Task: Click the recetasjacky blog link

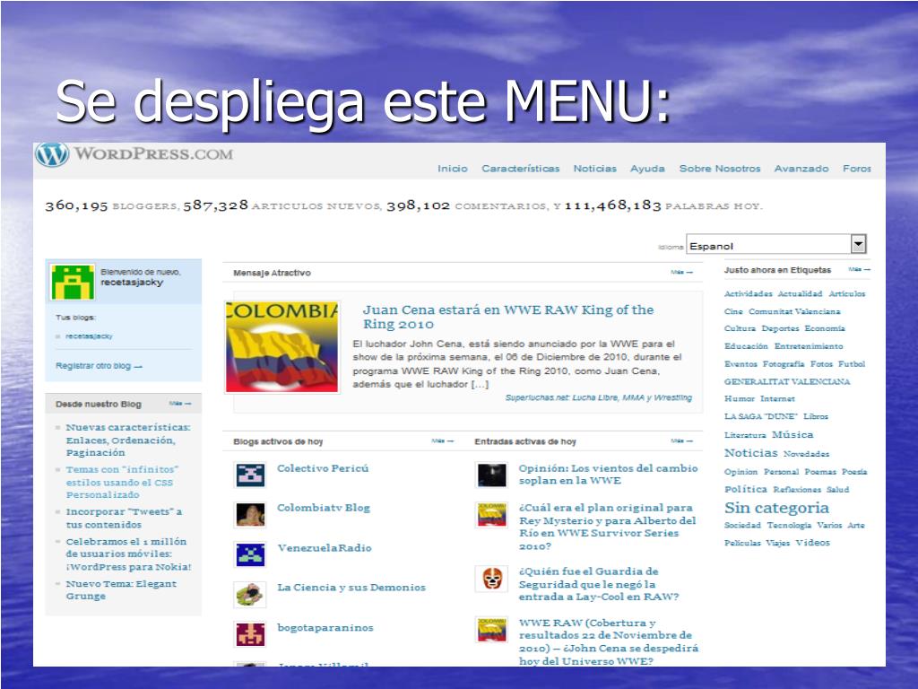Action: pos(89,336)
